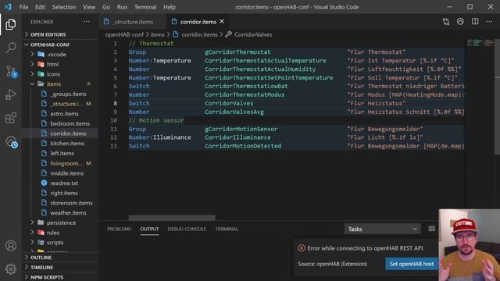Open the File menu
500x281 pixels.
(x=23, y=7)
